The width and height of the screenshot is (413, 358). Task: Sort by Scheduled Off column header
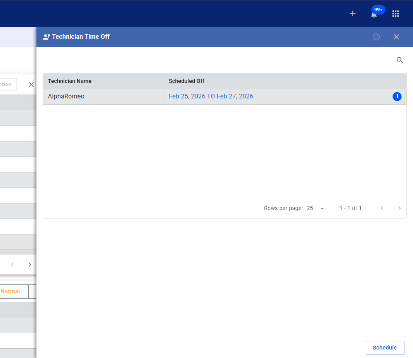pyautogui.click(x=187, y=81)
